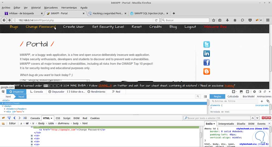Open the Hello chat bubble icon
This screenshot has width=272, height=147.
pyautogui.click(x=242, y=20)
